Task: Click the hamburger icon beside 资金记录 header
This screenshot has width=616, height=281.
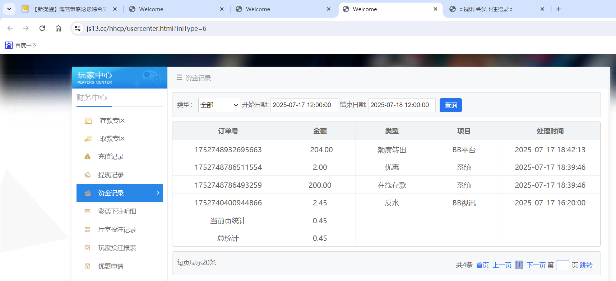Action: tap(179, 78)
